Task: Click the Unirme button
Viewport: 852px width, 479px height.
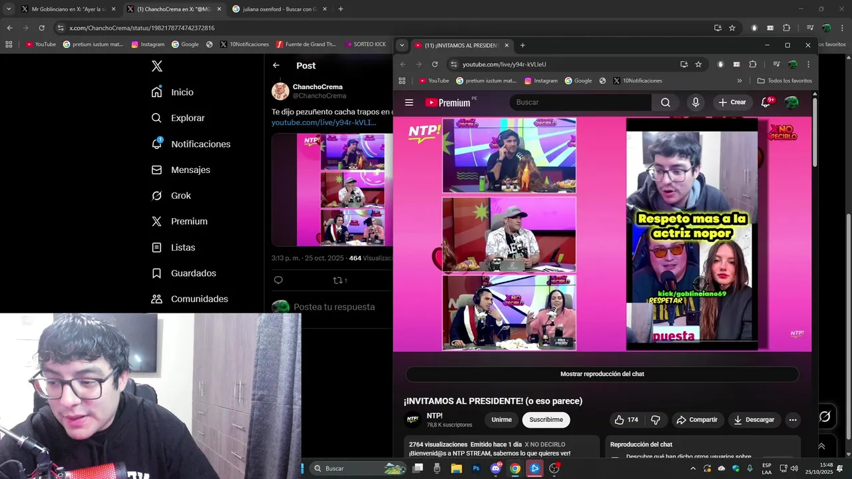Action: [x=501, y=420]
